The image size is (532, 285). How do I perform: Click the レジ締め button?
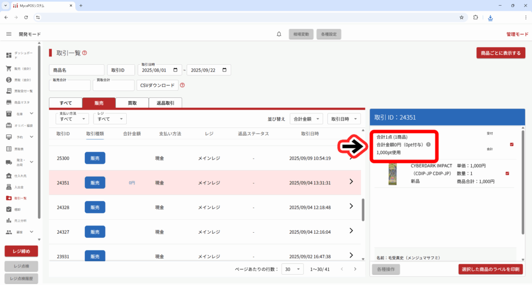21,251
